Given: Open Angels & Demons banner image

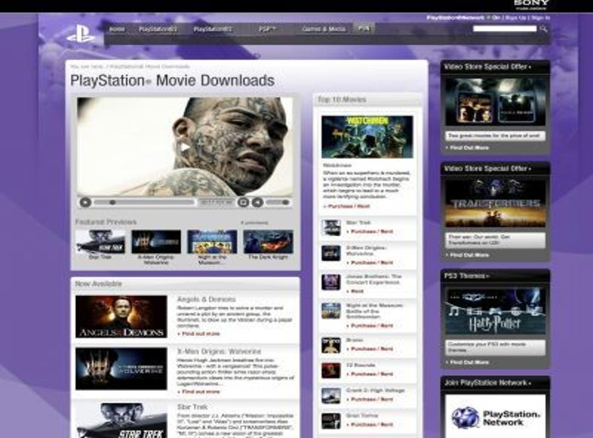Looking at the screenshot, I should 121,317.
